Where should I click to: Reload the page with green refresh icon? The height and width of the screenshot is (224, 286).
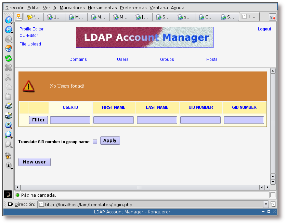8,58
